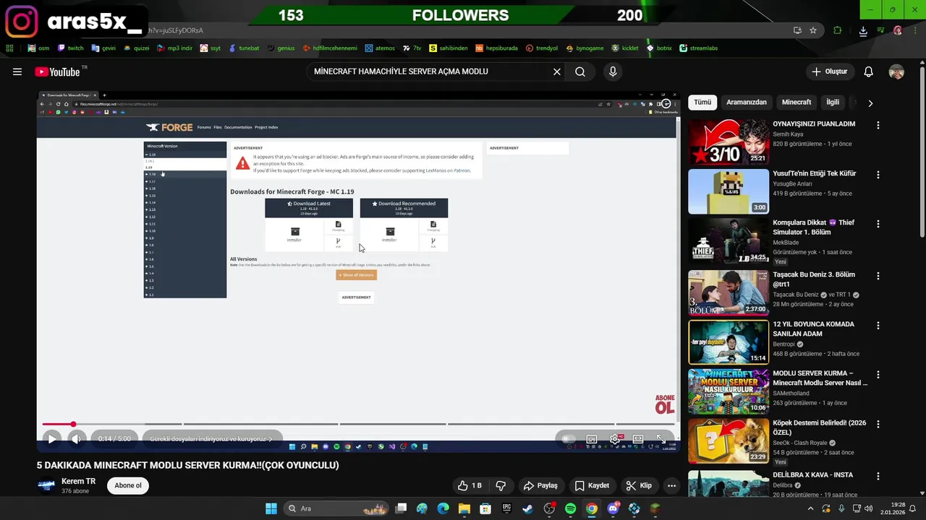Run search with the magnifier button
This screenshot has height=520, width=926.
(580, 71)
